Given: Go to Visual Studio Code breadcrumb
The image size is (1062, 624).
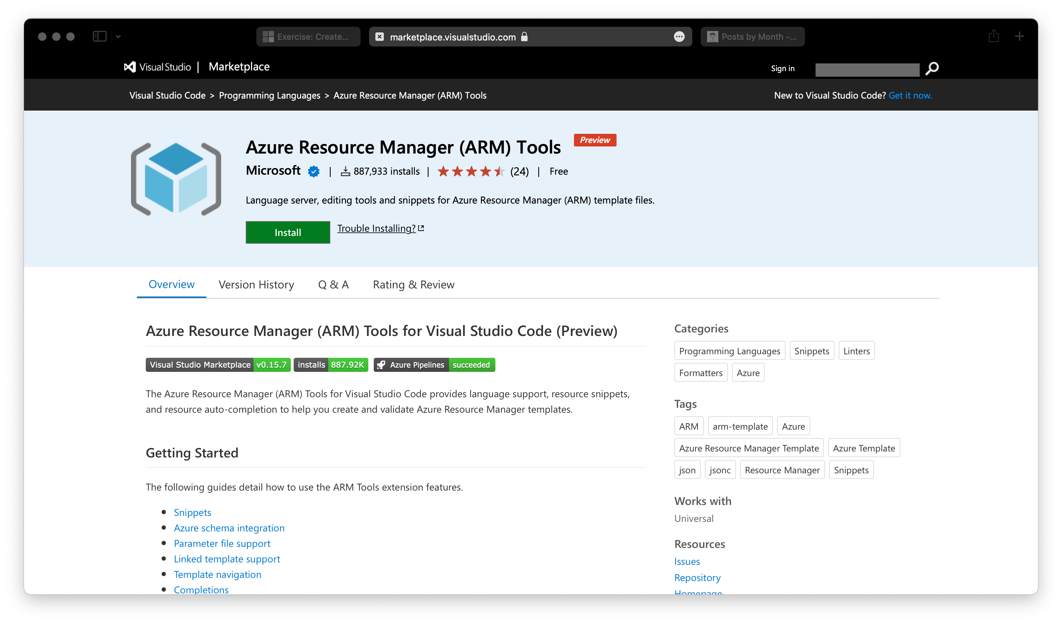Looking at the screenshot, I should pyautogui.click(x=167, y=95).
